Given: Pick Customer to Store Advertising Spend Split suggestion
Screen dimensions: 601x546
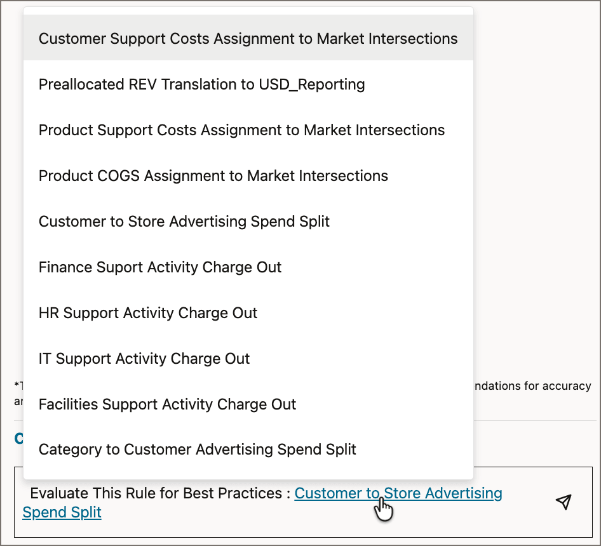Looking at the screenshot, I should [184, 222].
